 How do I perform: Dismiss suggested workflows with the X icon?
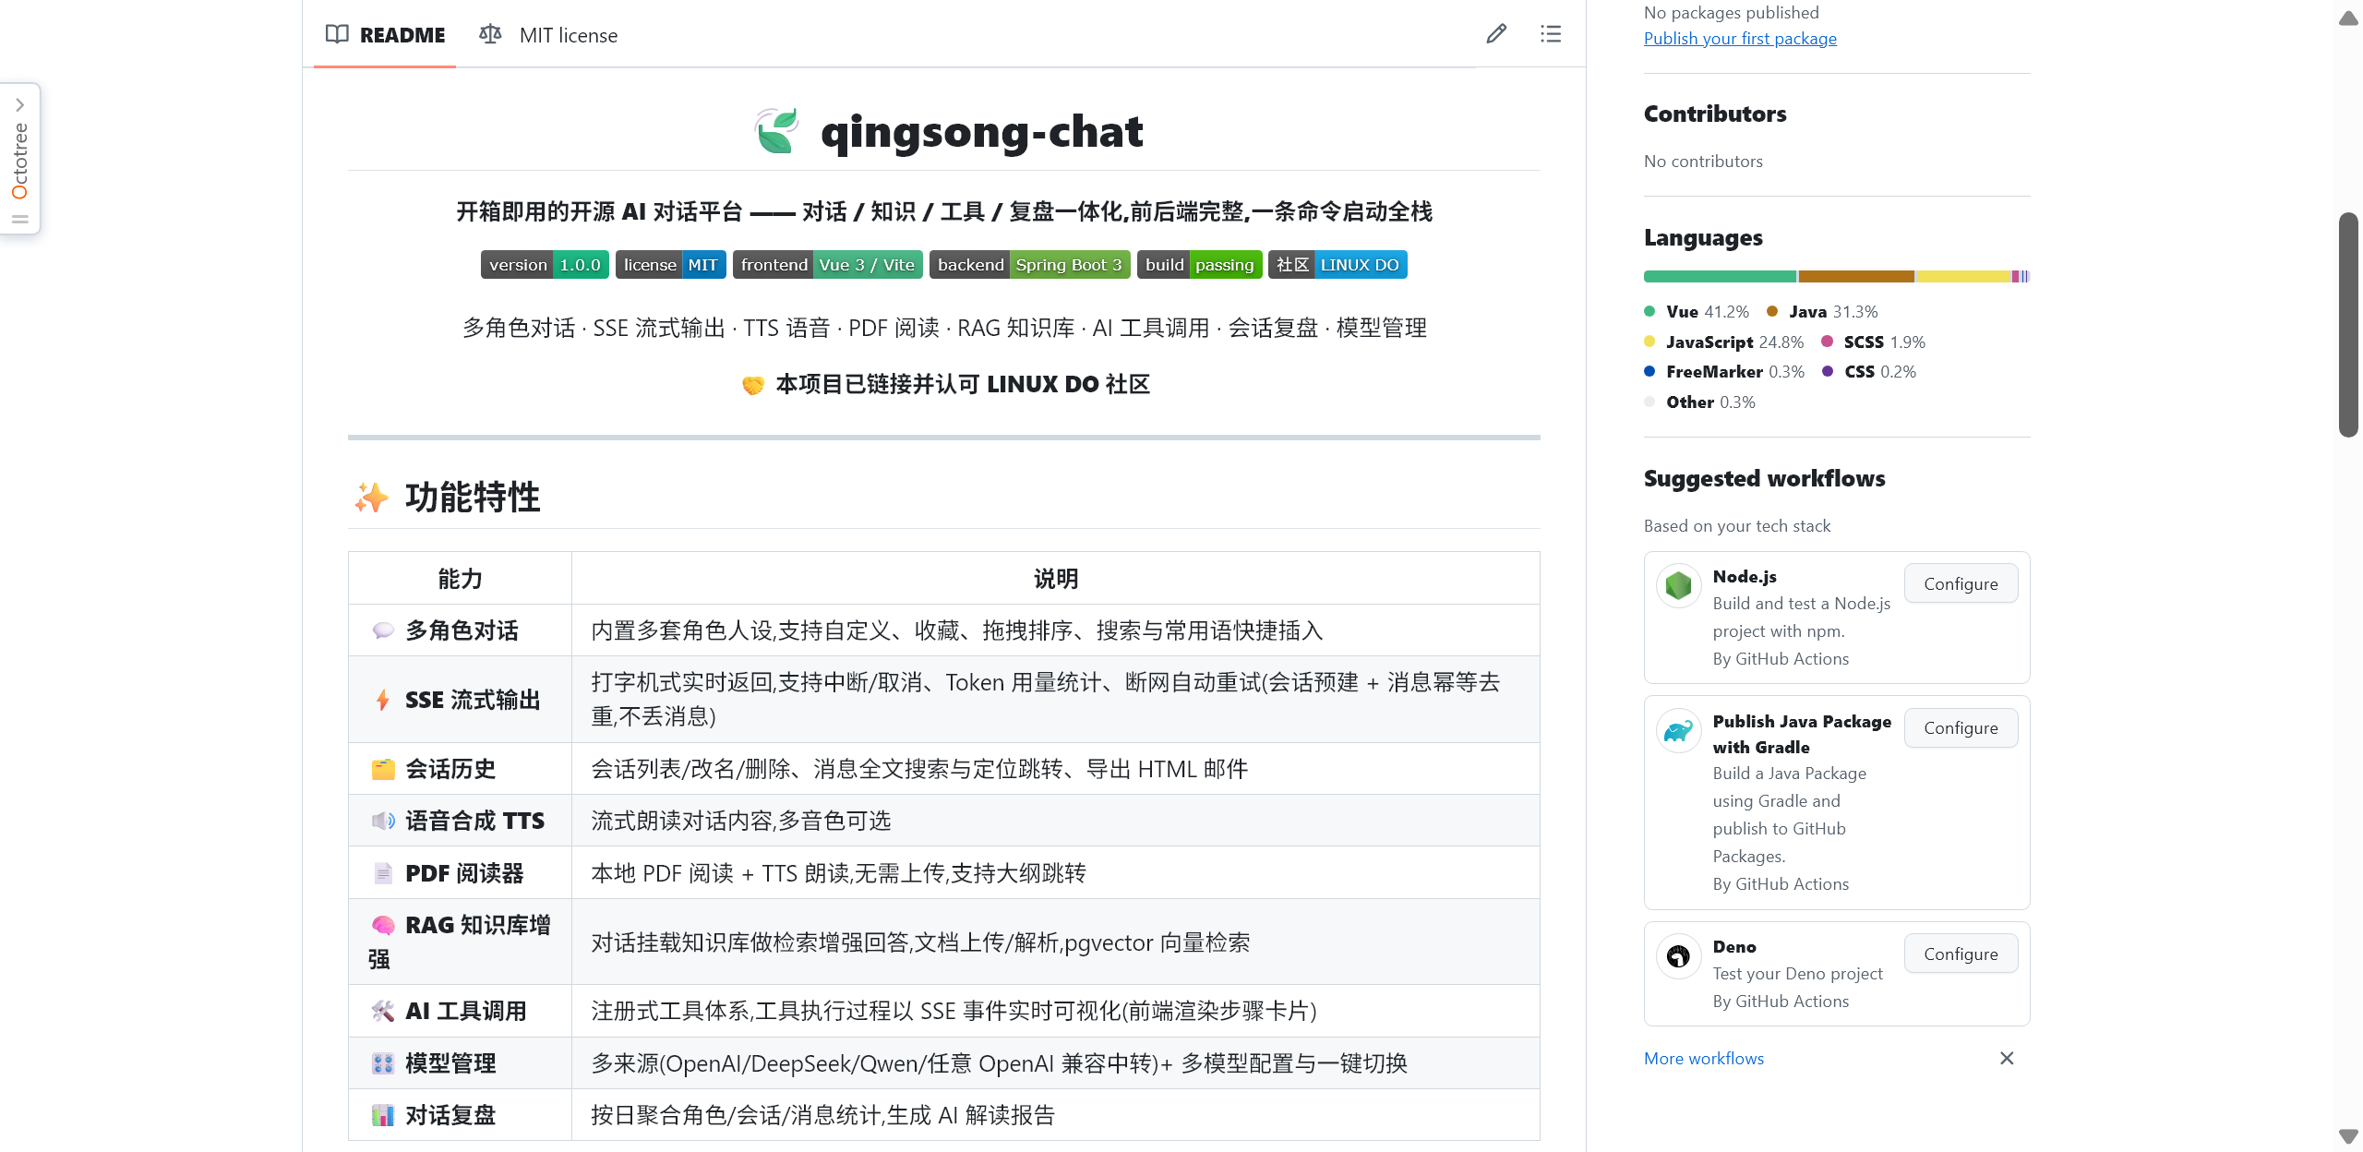pos(2007,1058)
